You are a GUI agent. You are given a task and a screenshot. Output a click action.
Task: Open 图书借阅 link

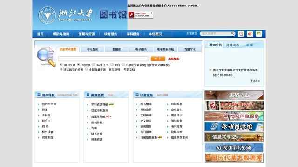click(146, 104)
